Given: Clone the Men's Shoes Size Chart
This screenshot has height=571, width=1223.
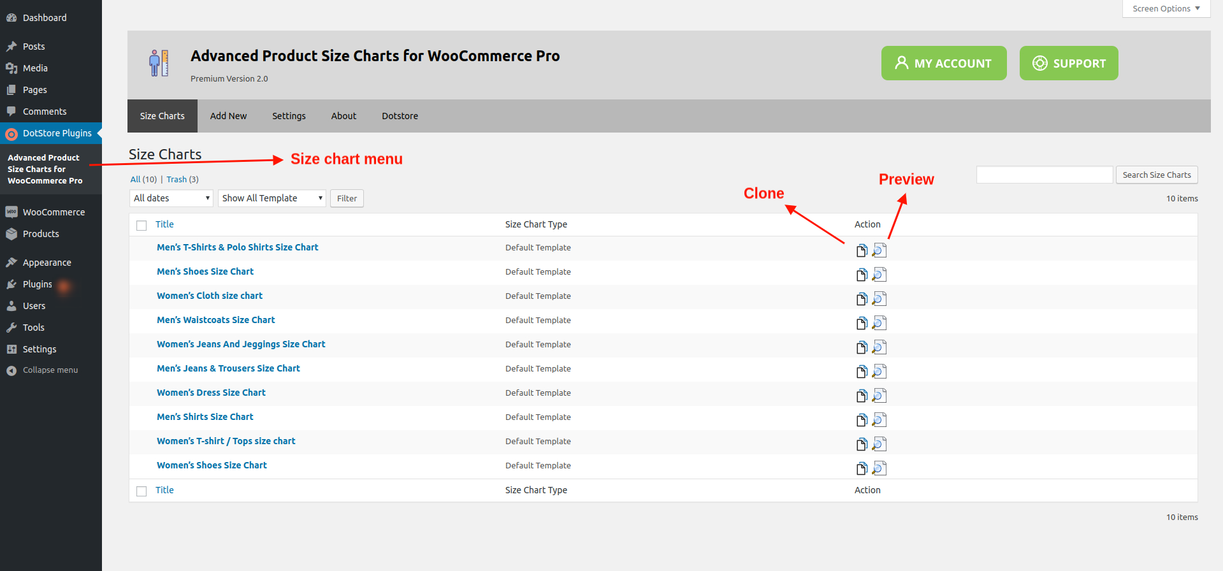Looking at the screenshot, I should tap(862, 275).
